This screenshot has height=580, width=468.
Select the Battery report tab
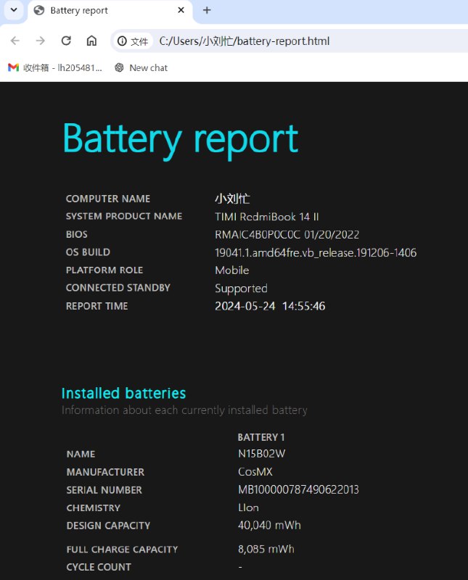pyautogui.click(x=110, y=10)
